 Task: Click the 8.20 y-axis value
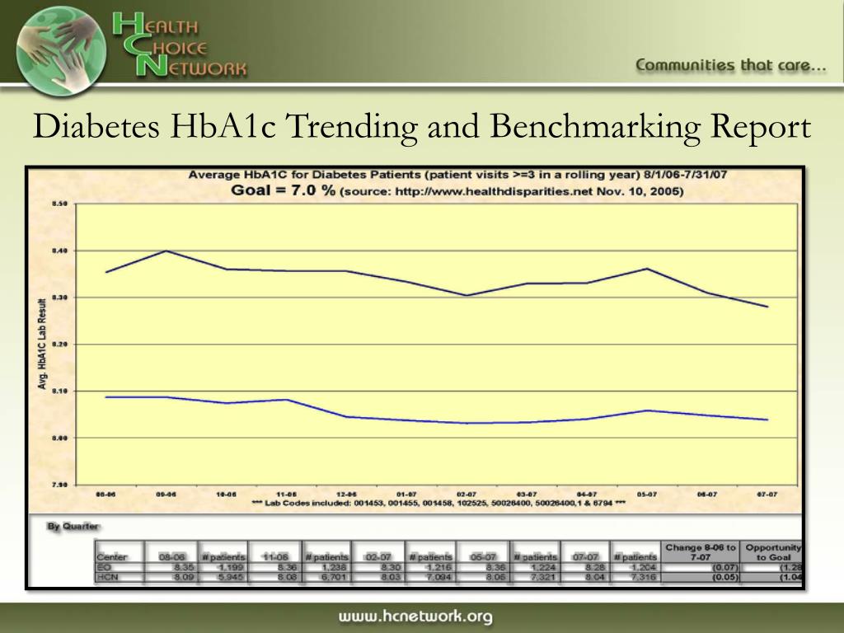(59, 344)
